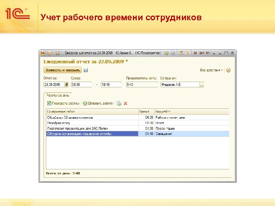This screenshot has height=206, width=275.
Task: Delete selected row with red X icon
Action: click(125, 103)
